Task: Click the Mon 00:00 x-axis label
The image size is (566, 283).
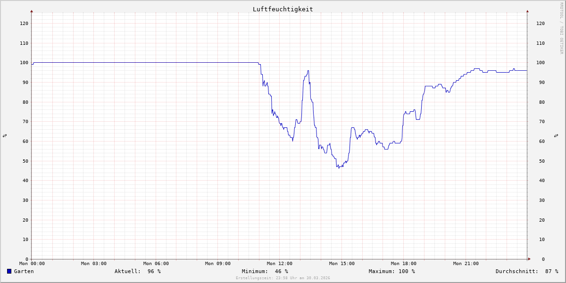Action: click(x=32, y=264)
